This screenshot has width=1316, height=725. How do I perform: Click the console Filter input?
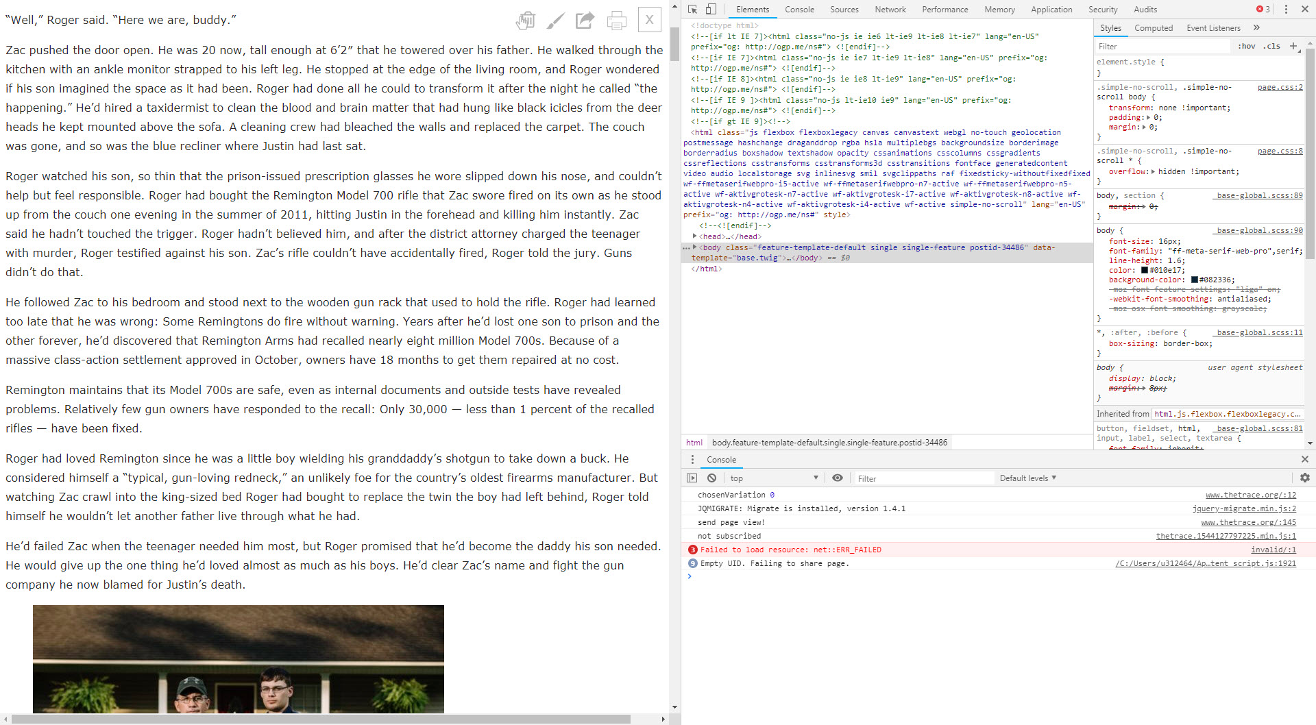pos(923,479)
